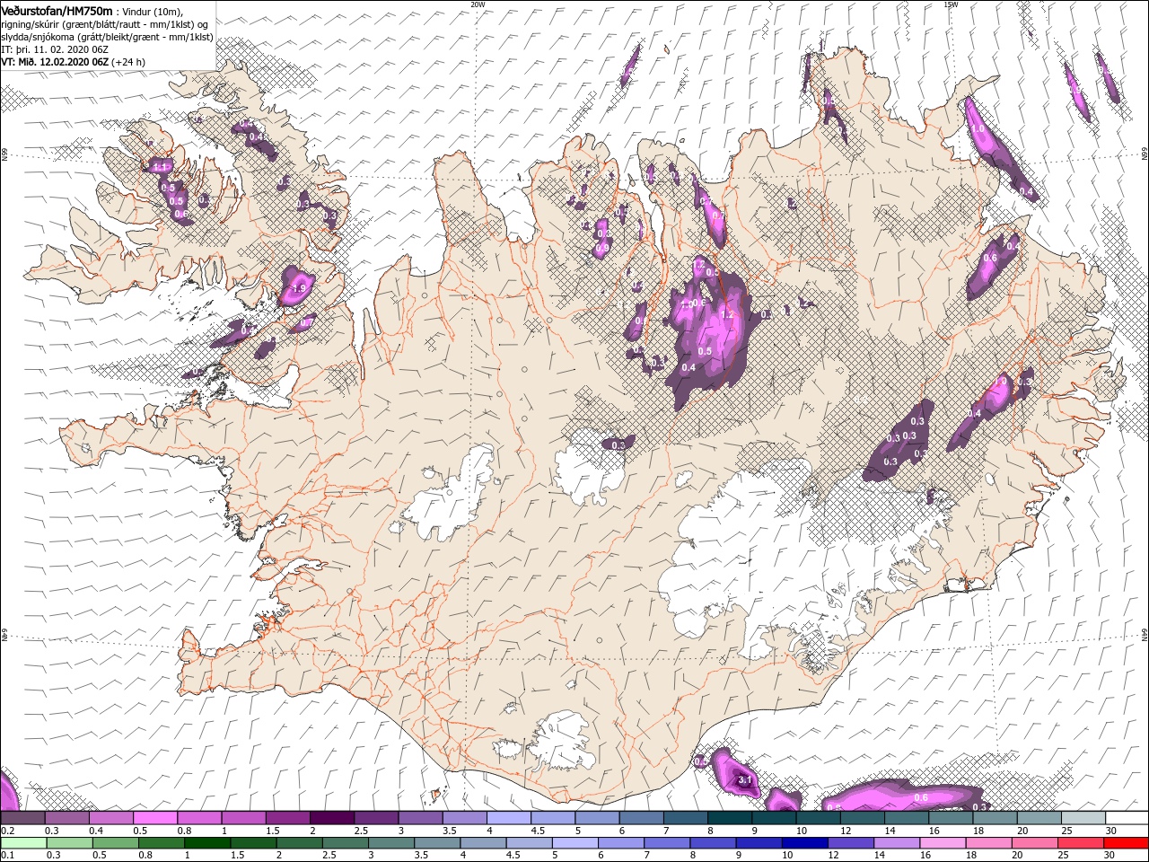Image resolution: width=1149 pixels, height=862 pixels.
Task: Click the 3.1 precipitation value off the south coast
Action: pyautogui.click(x=744, y=780)
